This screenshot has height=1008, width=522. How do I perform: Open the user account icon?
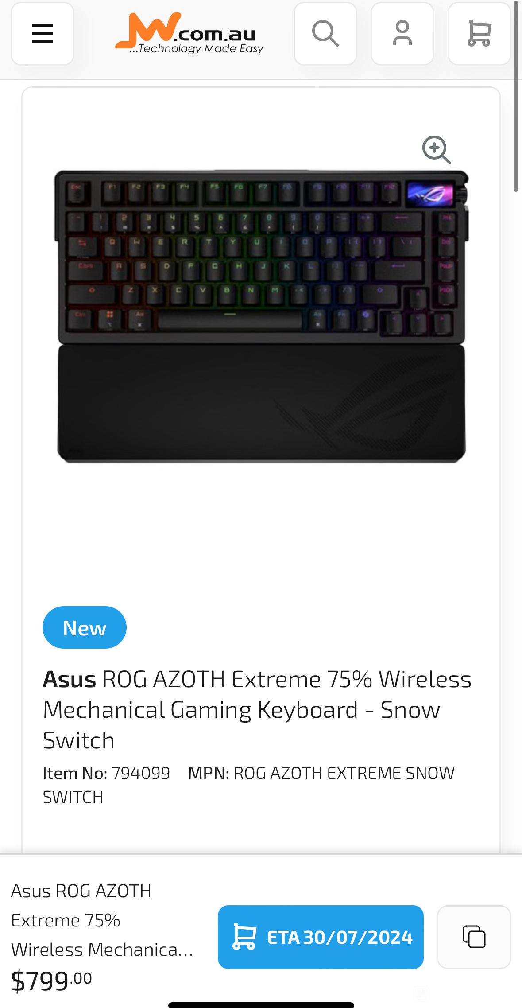[402, 34]
